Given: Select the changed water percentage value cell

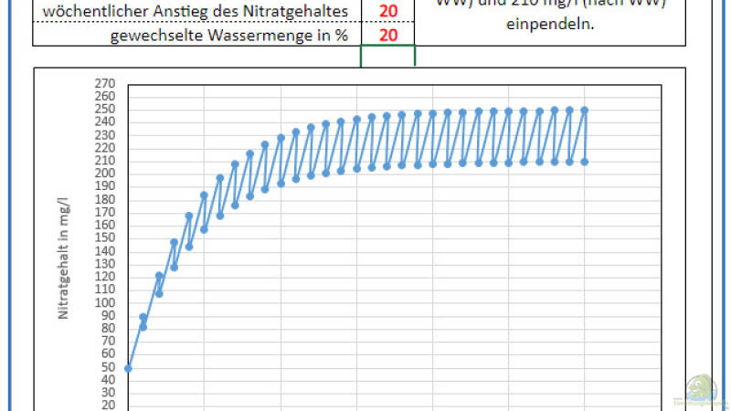Looking at the screenshot, I should click(388, 35).
